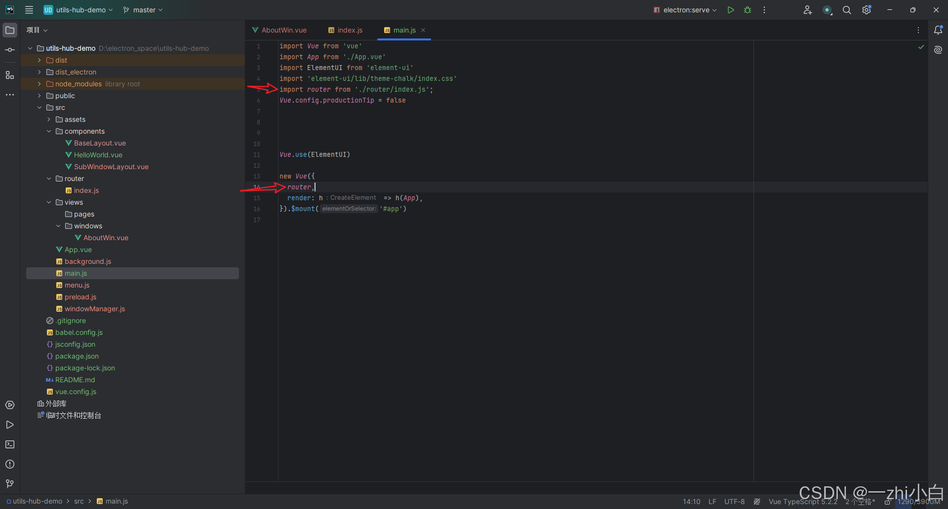This screenshot has height=509, width=948.
Task: Click the utils-hub-demo breadcrumb
Action: (38, 502)
